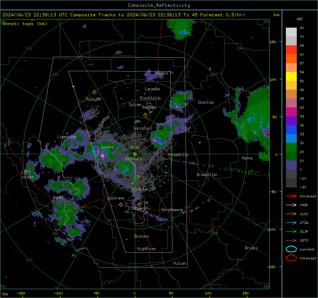Screen dimensions: 318x298
Task: Click the 31JP legend label
Action: [304, 231]
